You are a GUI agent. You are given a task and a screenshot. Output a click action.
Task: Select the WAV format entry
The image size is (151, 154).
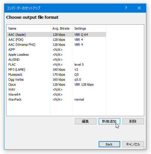click(x=56, y=89)
